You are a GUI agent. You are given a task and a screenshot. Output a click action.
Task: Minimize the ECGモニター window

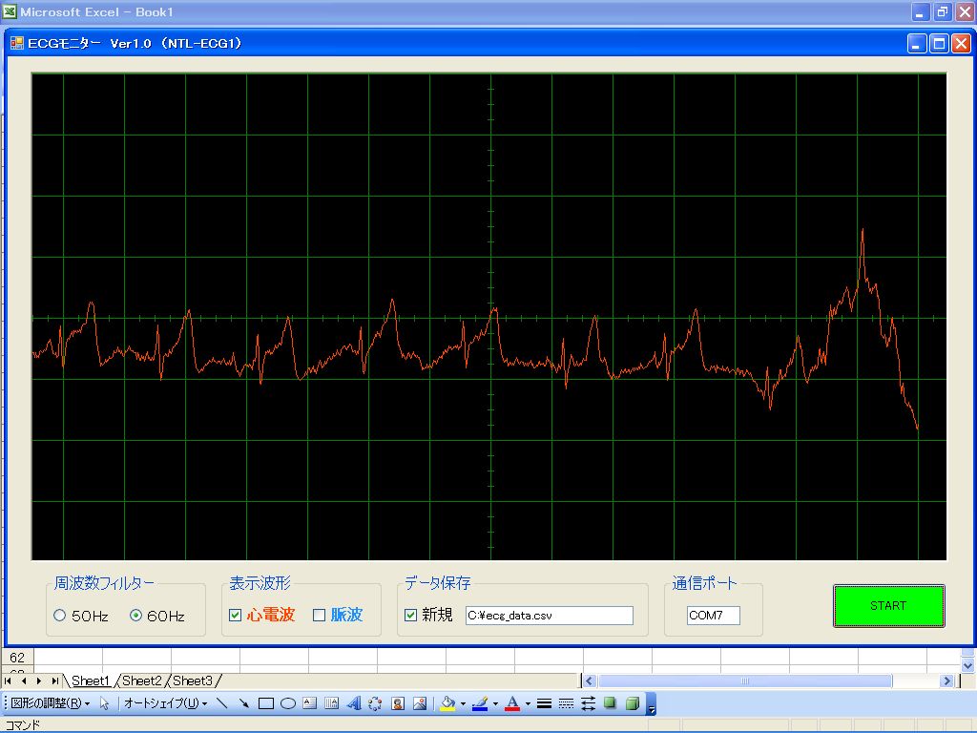[917, 44]
